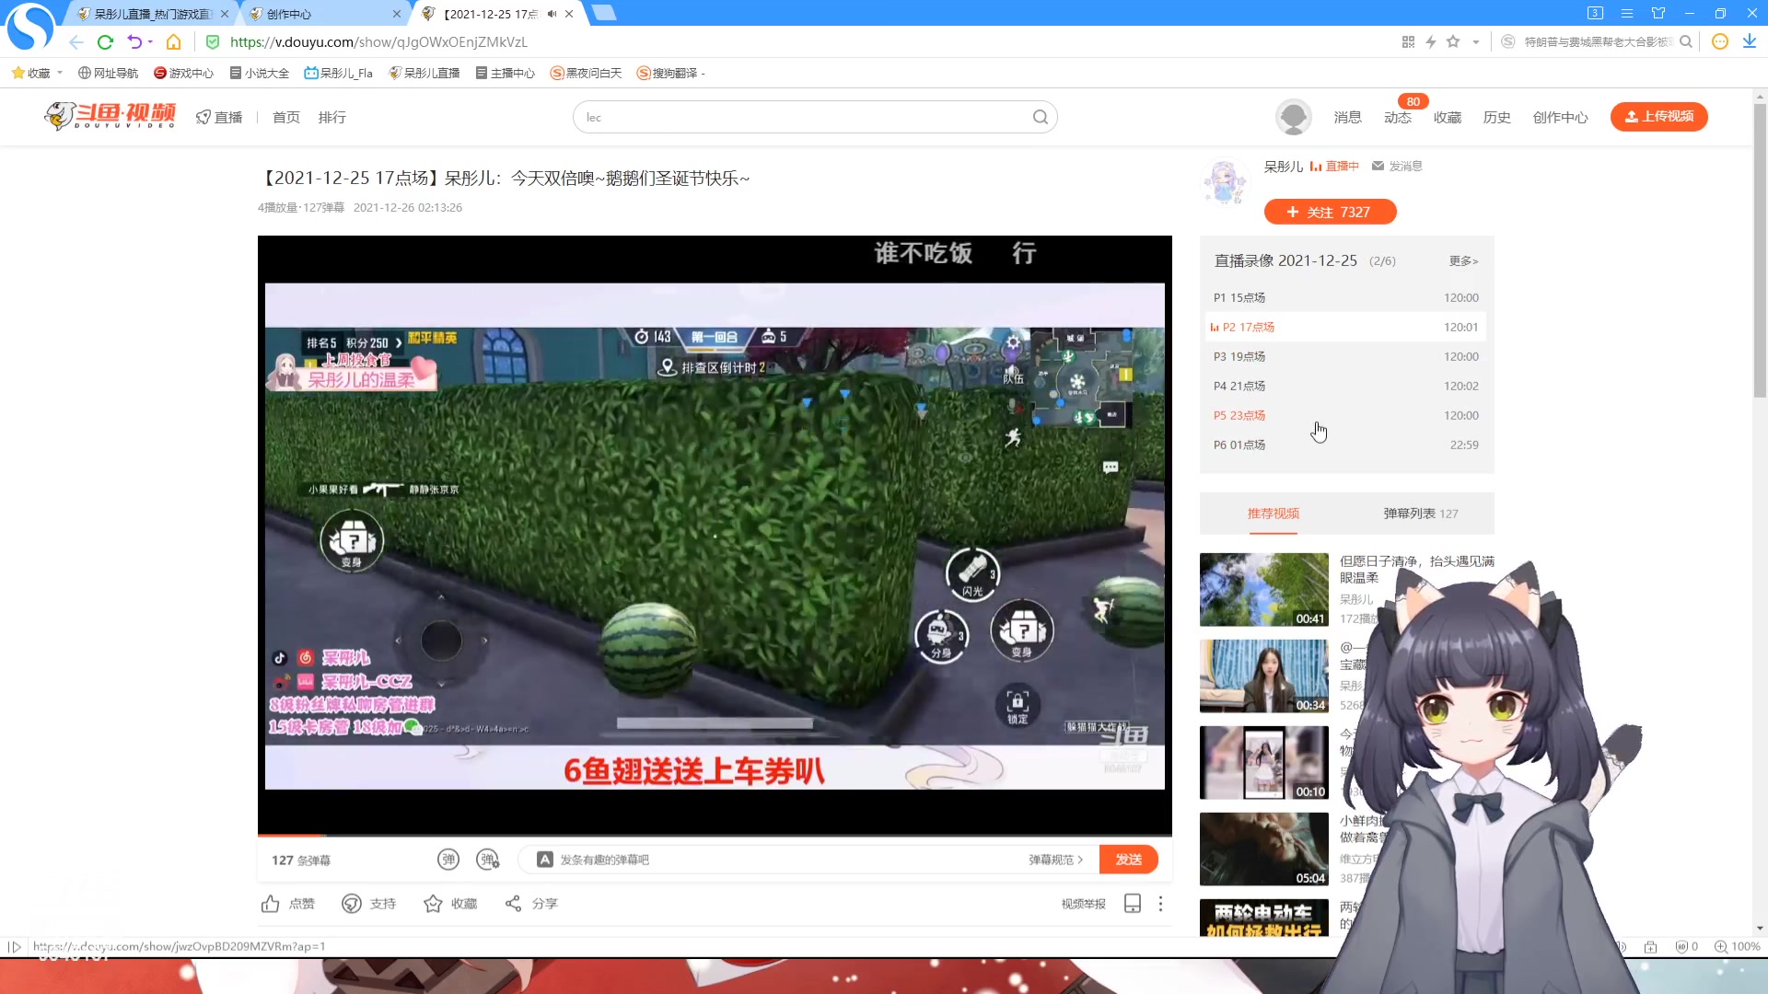Click the search magnifier in site search box
Screen dimensions: 1768x994
click(x=1040, y=117)
